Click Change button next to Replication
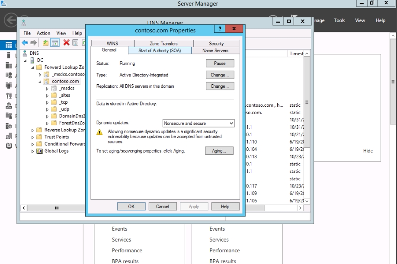The width and height of the screenshot is (397, 264). click(220, 86)
